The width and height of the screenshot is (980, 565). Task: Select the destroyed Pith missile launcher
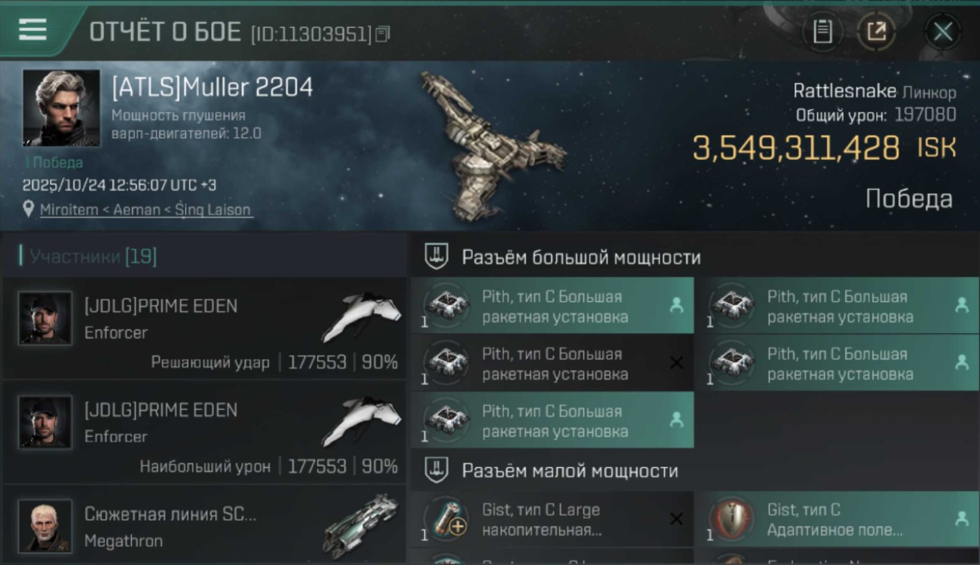[x=553, y=364]
